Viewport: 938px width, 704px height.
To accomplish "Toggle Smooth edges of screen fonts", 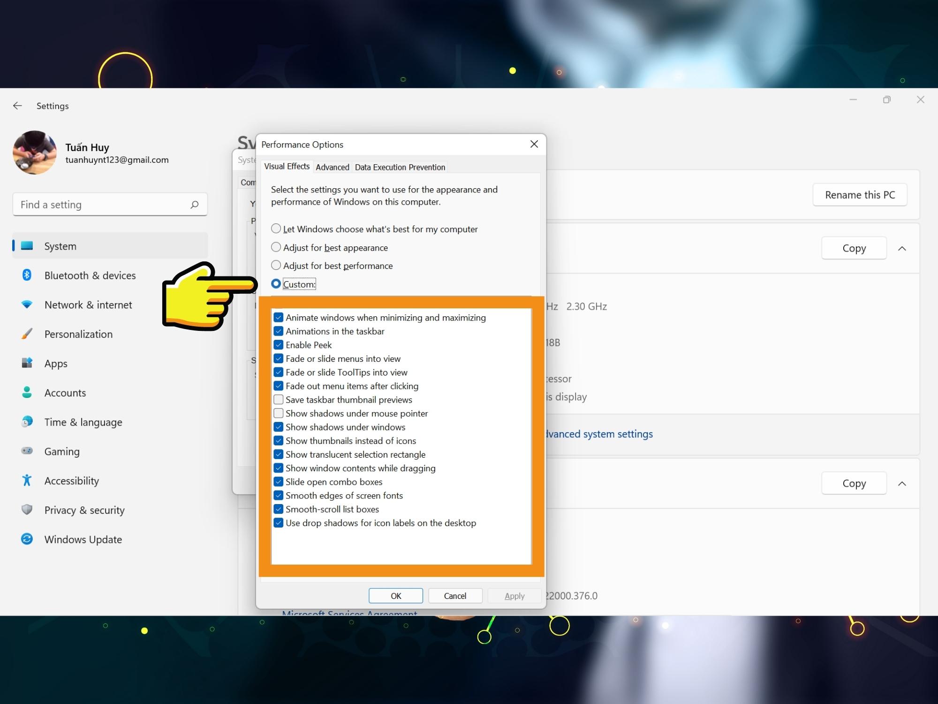I will click(x=279, y=495).
